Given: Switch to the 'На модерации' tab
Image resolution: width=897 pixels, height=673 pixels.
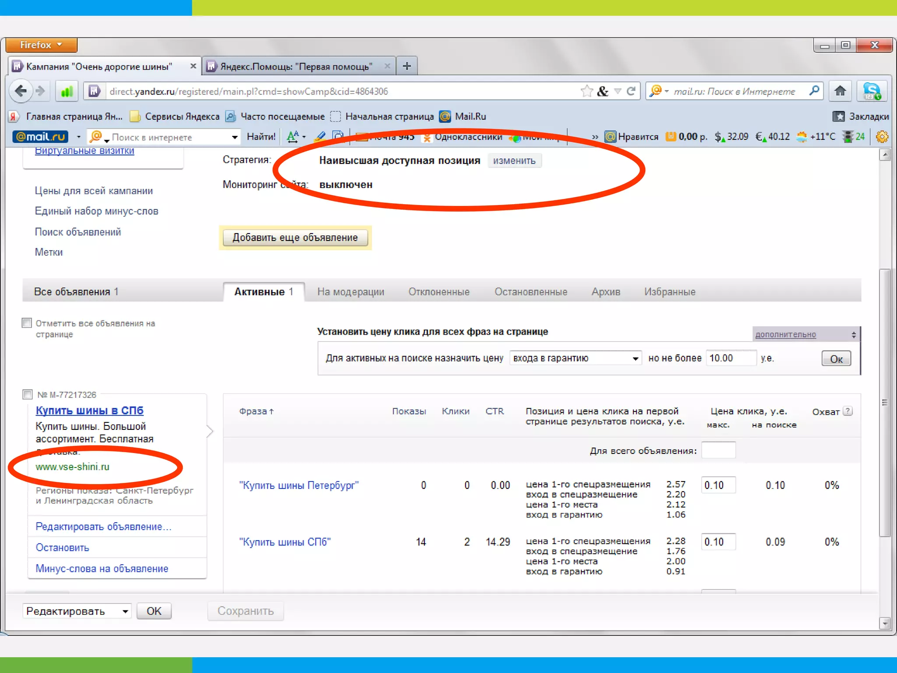Looking at the screenshot, I should (x=350, y=292).
